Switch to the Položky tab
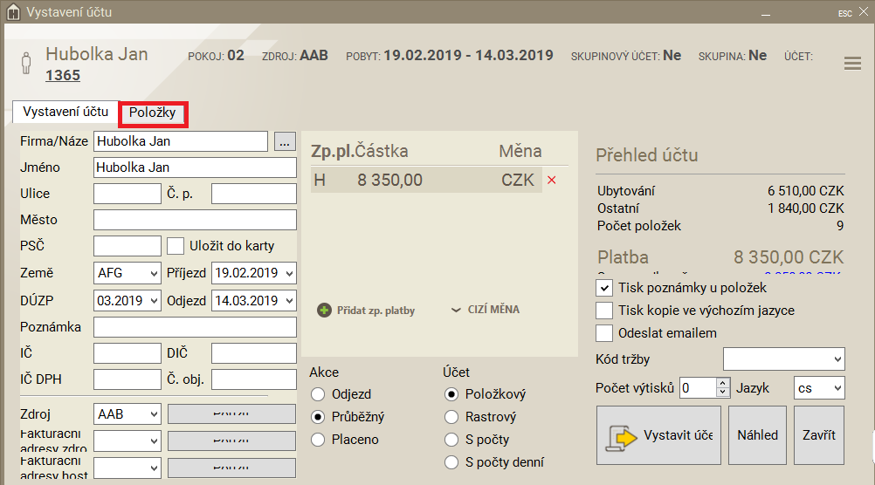The image size is (875, 485). 153,113
